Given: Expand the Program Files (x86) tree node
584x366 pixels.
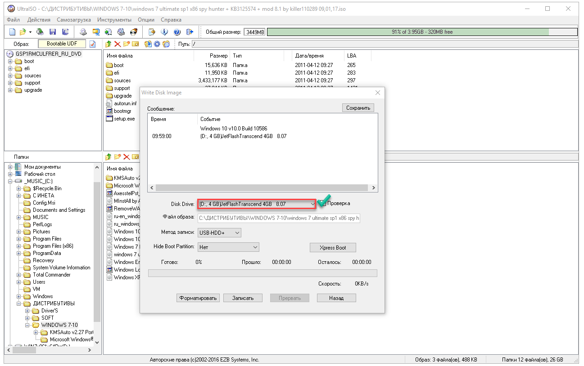Looking at the screenshot, I should [x=19, y=246].
